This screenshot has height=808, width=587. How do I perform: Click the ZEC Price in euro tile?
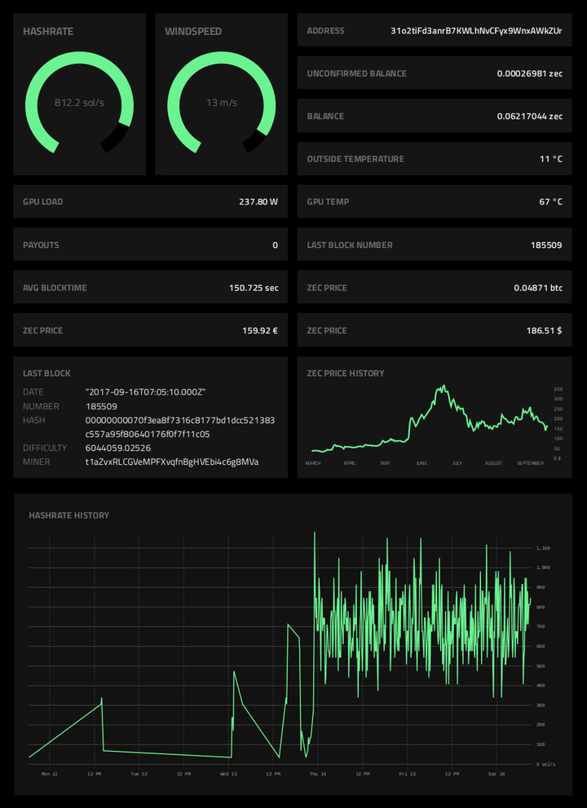[x=151, y=330]
